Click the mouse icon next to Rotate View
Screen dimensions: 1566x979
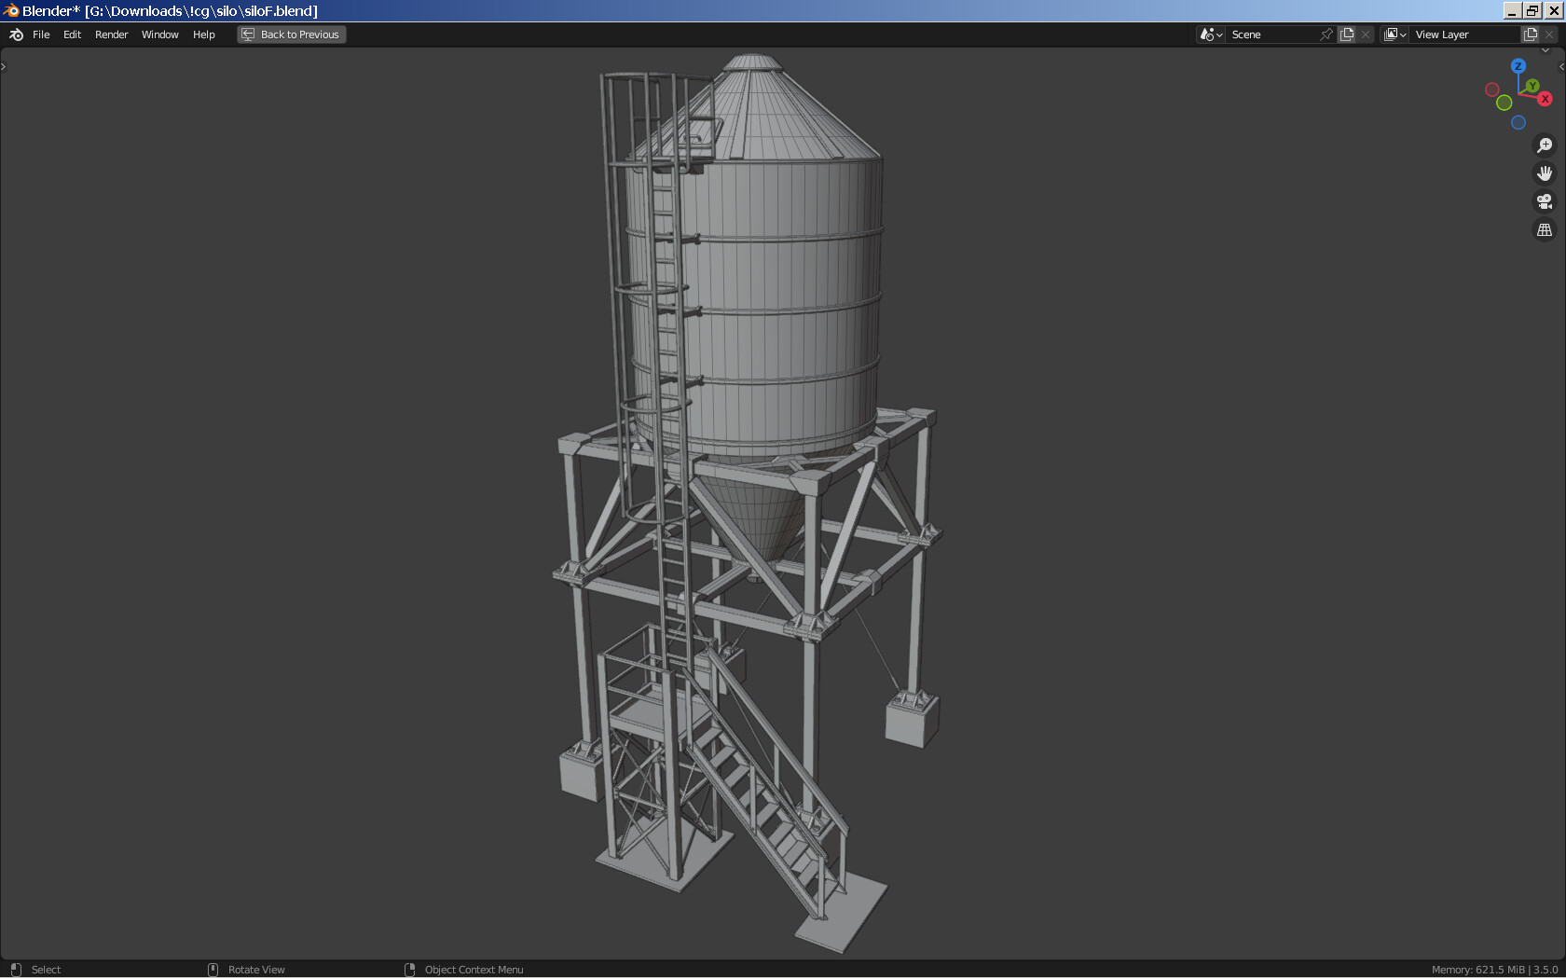213,970
